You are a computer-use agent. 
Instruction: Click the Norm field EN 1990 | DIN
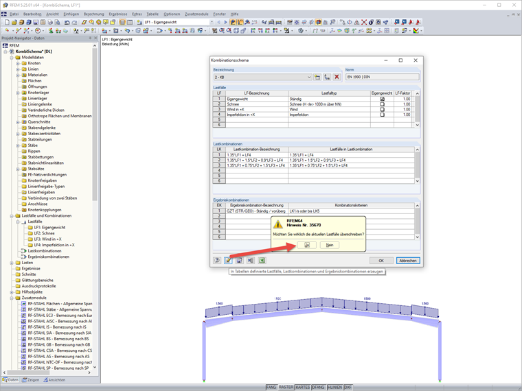pos(382,77)
